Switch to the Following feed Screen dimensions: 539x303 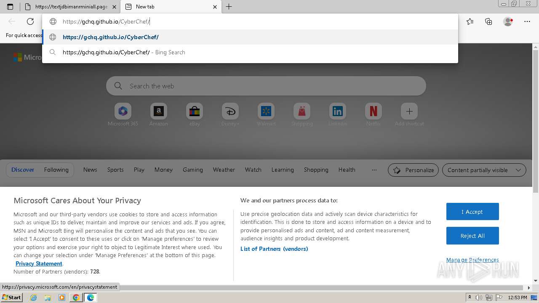coord(56,170)
